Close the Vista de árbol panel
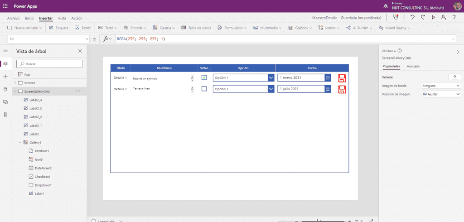 click(80, 51)
